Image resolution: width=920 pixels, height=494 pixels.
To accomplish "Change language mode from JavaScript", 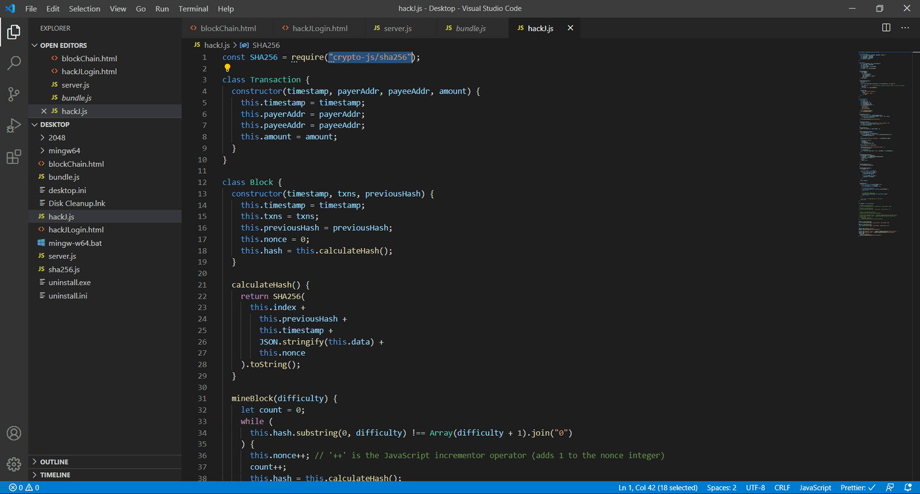I will tap(815, 488).
